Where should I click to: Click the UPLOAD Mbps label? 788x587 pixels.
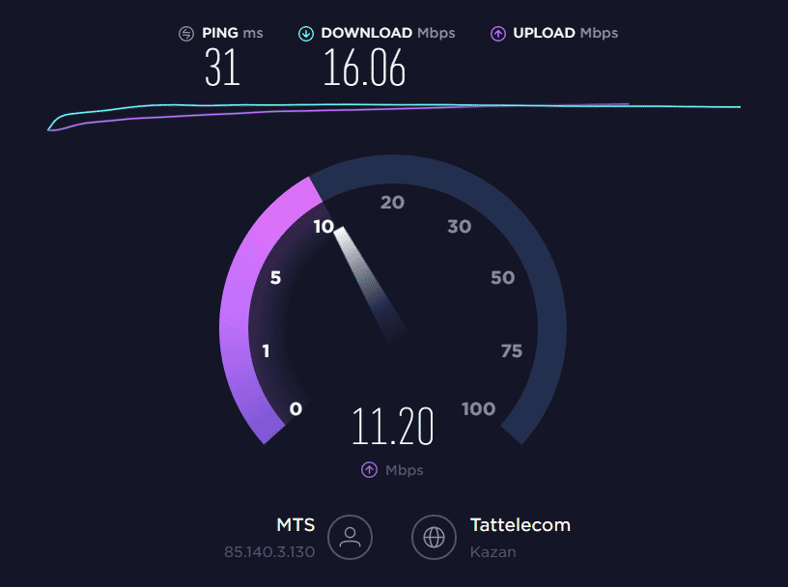coord(565,33)
